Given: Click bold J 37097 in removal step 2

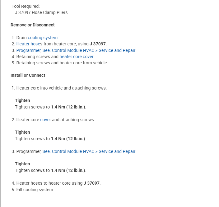Looking at the screenshot, I should point(98,44).
